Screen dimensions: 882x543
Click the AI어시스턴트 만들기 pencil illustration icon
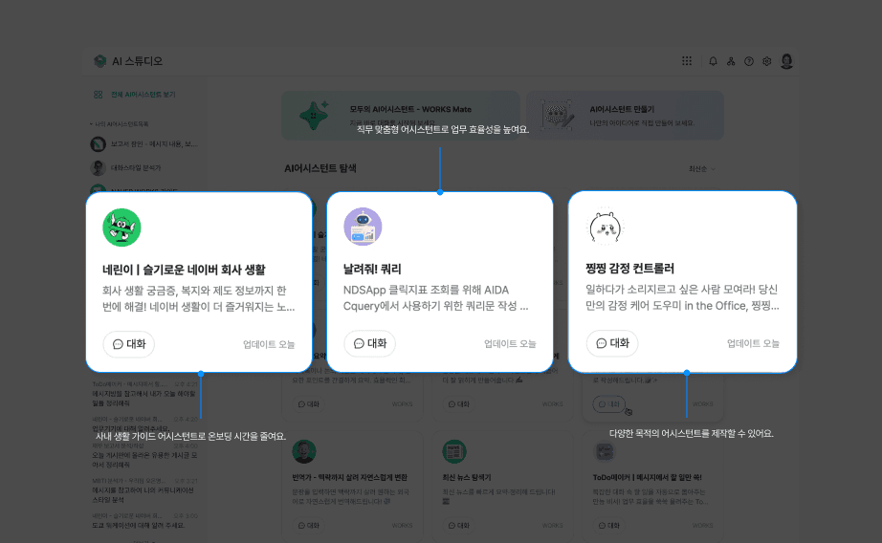[x=558, y=116]
